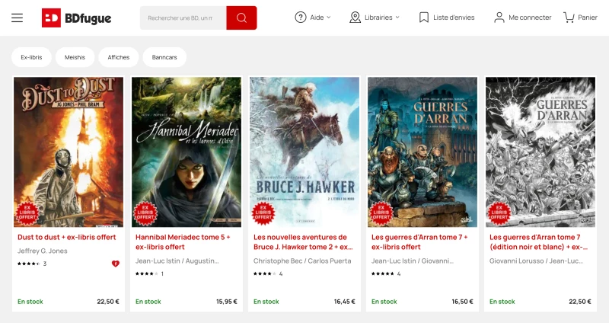Click the 15,95 € price

click(226, 302)
